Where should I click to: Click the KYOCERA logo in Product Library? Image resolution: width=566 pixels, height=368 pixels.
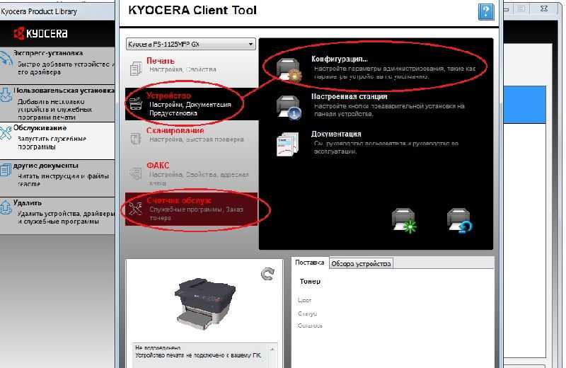(40, 33)
